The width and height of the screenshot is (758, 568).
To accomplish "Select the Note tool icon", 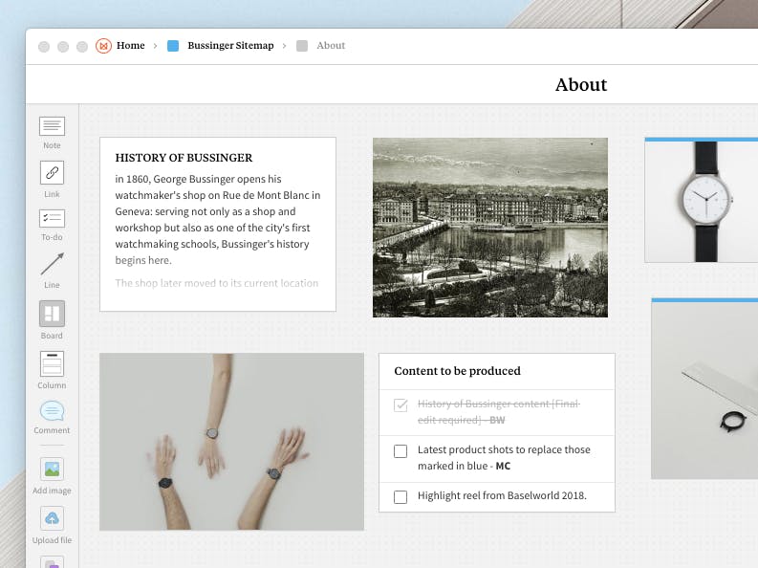I will (52, 126).
